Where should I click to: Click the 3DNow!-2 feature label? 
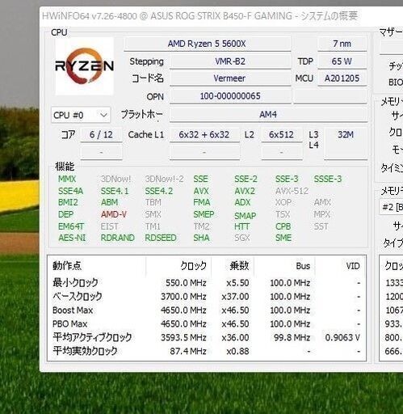tap(165, 179)
